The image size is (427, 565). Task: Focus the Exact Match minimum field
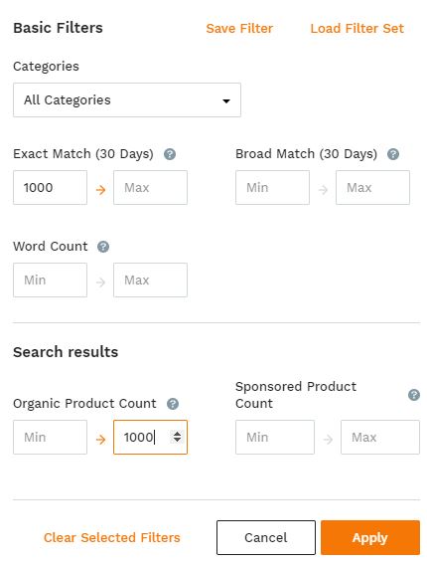[50, 188]
